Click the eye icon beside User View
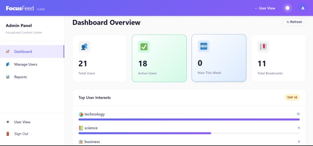Image resolution: width=313 pixels, height=146 pixels. (8, 122)
